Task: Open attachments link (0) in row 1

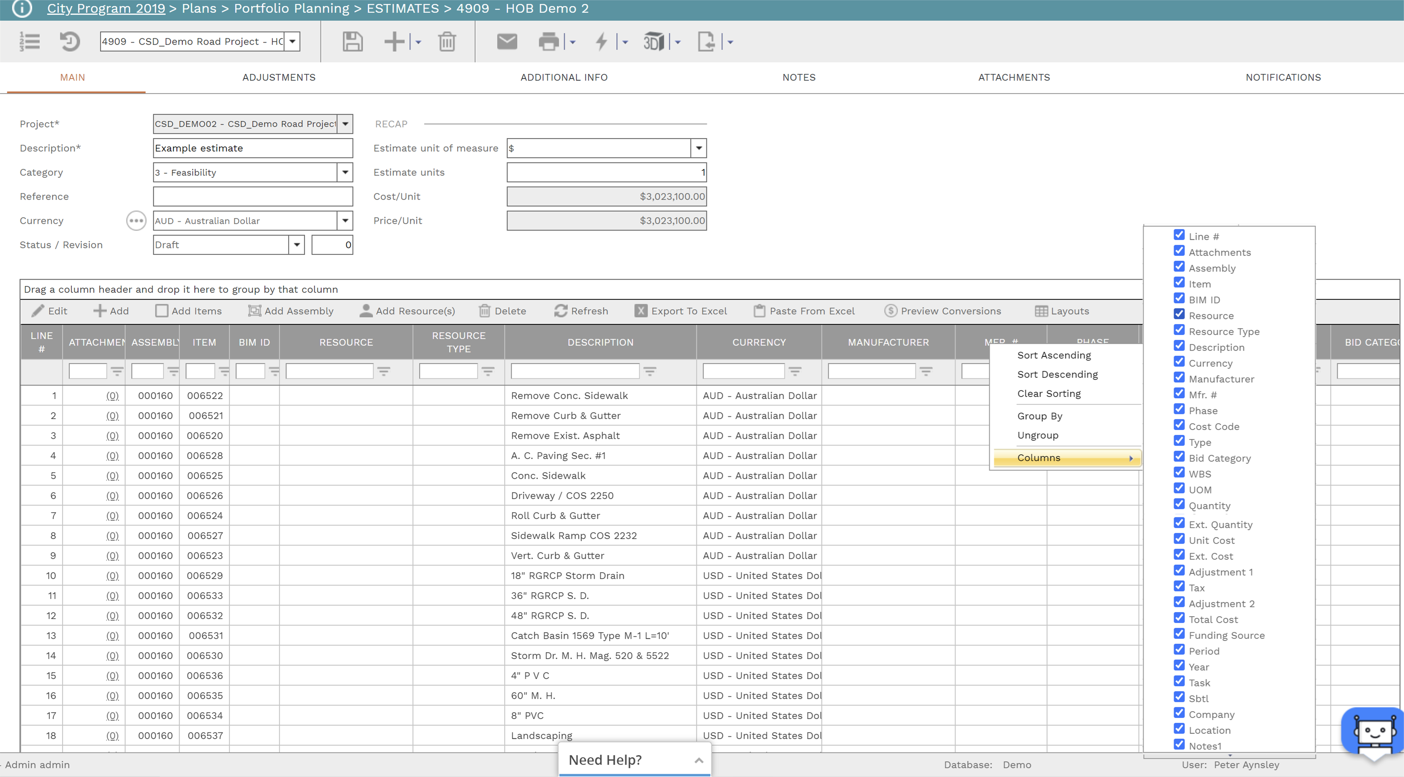Action: (x=112, y=395)
